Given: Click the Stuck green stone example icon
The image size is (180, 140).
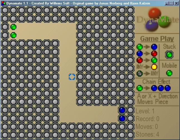Looking at the screenshot, I should click(169, 55).
